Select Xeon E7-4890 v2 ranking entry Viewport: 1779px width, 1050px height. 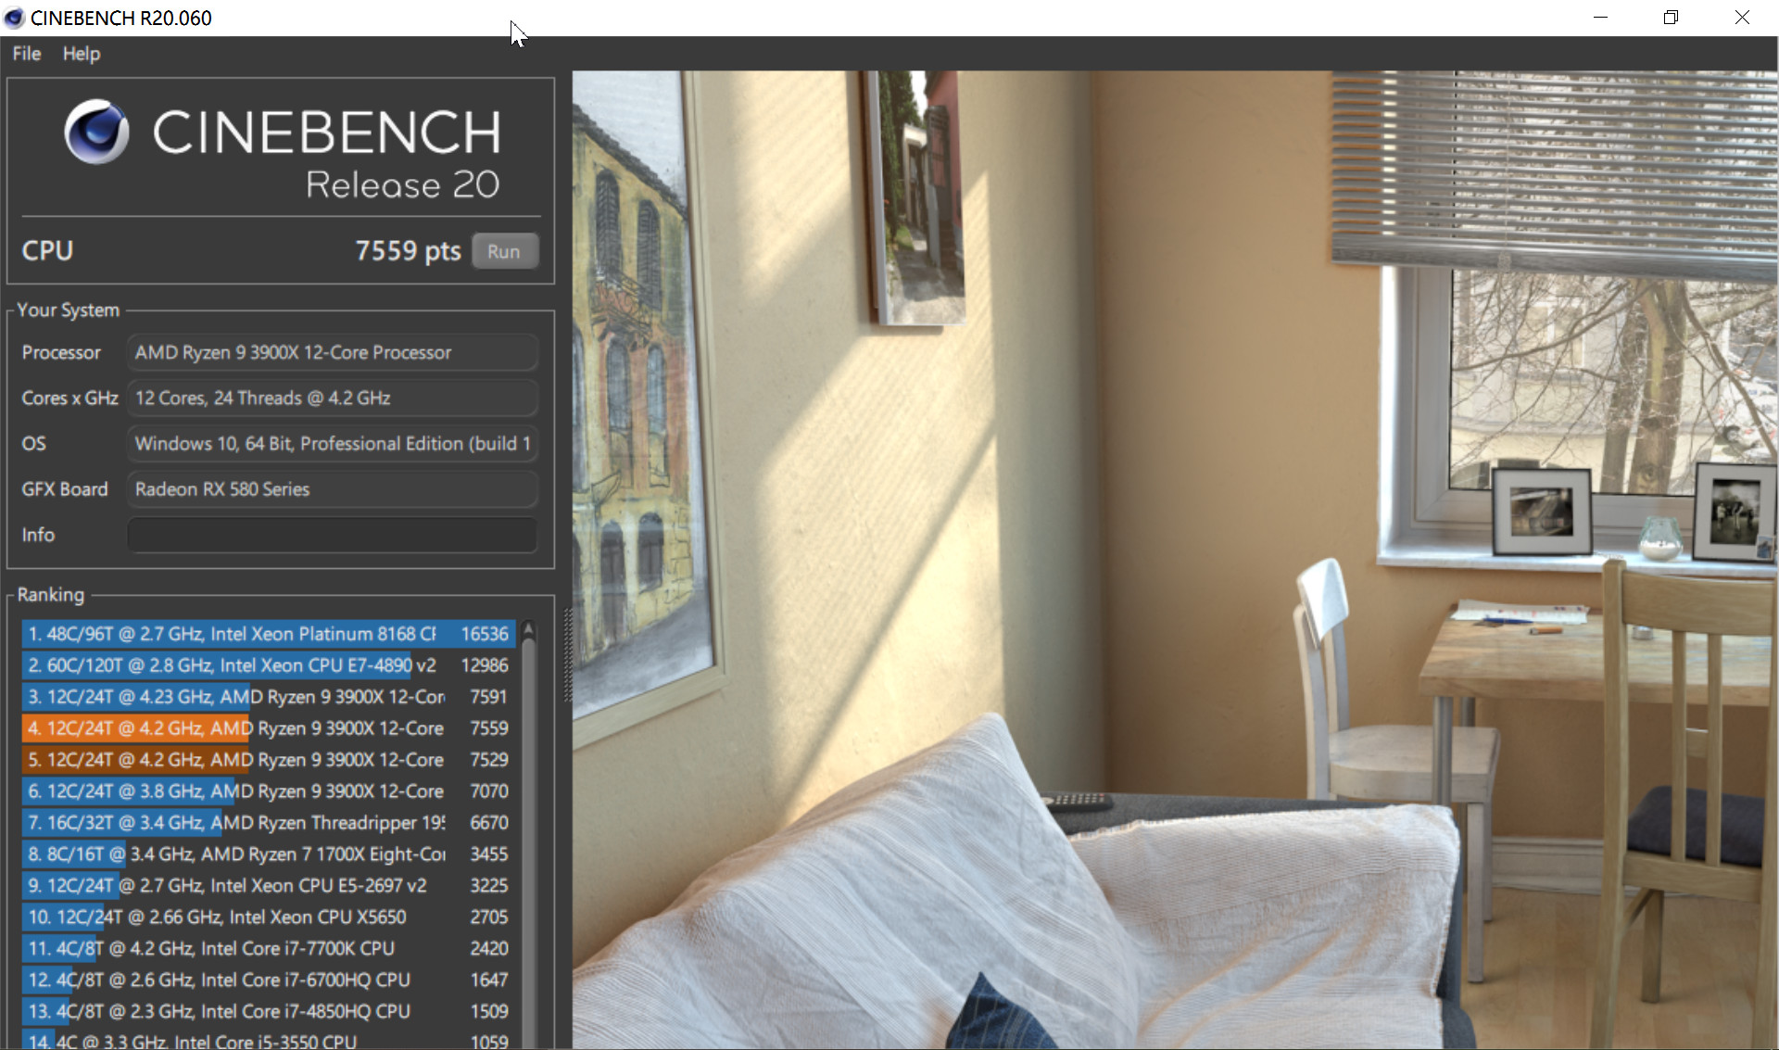[267, 665]
